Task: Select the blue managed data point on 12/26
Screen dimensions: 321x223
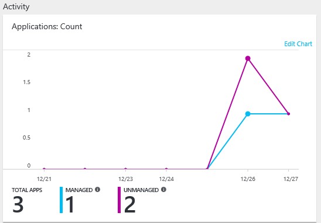Action: point(248,114)
